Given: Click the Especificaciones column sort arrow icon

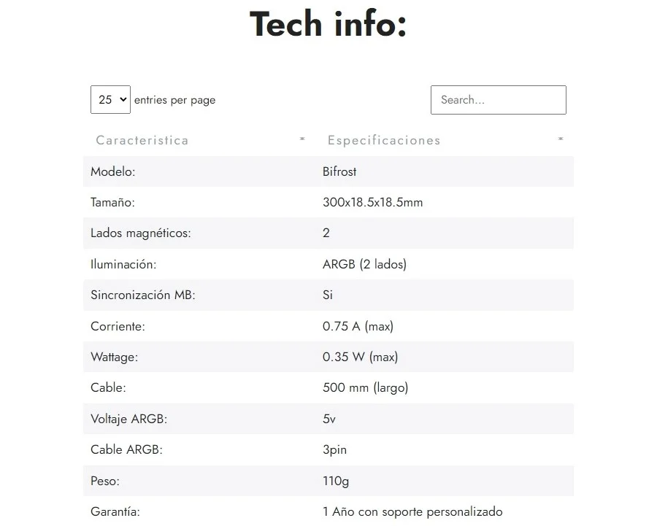Looking at the screenshot, I should [x=561, y=139].
